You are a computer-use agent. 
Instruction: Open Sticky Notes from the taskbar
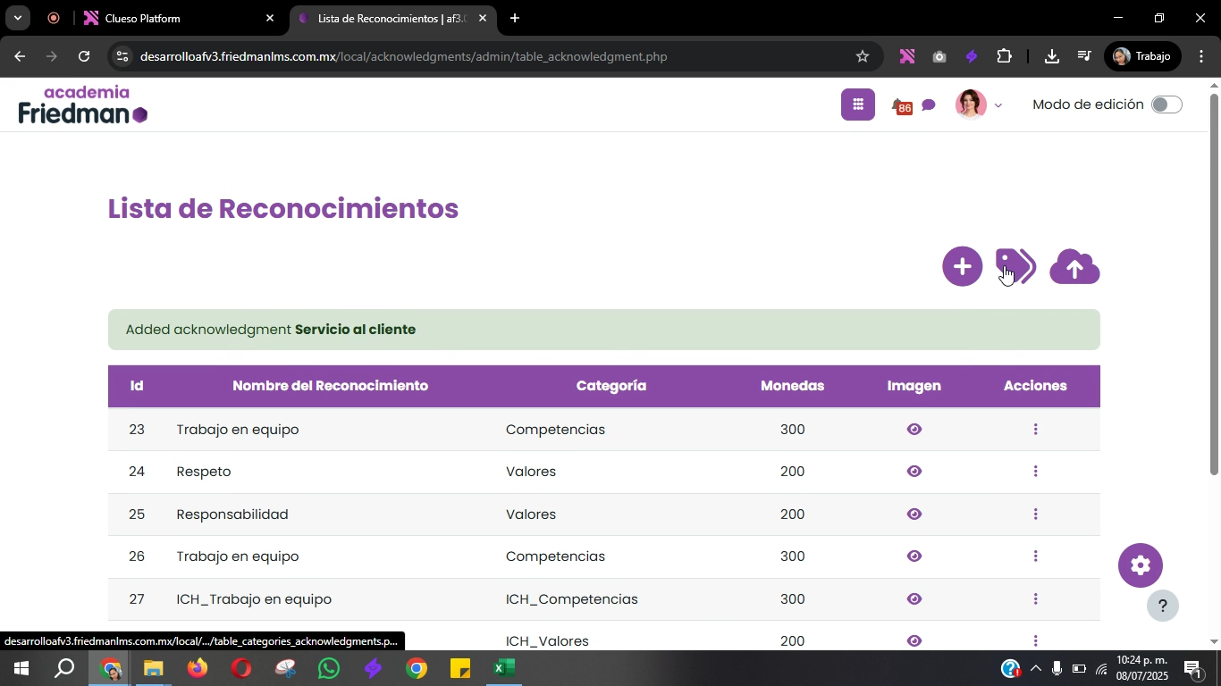(x=460, y=668)
